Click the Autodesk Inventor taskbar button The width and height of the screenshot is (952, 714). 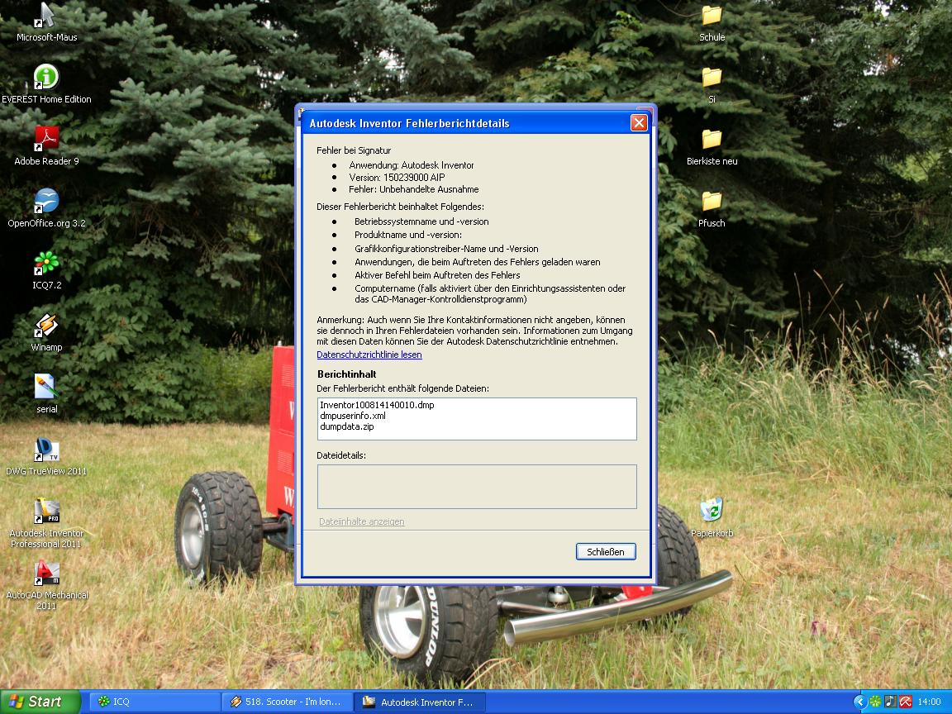tap(420, 702)
